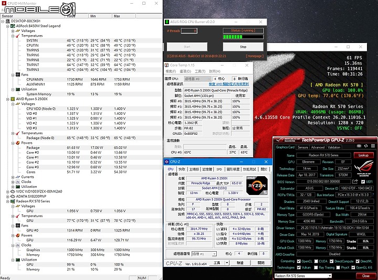Collapse the ASRock B450M Steel Legend node
The image size is (378, 280).
tap(8, 26)
